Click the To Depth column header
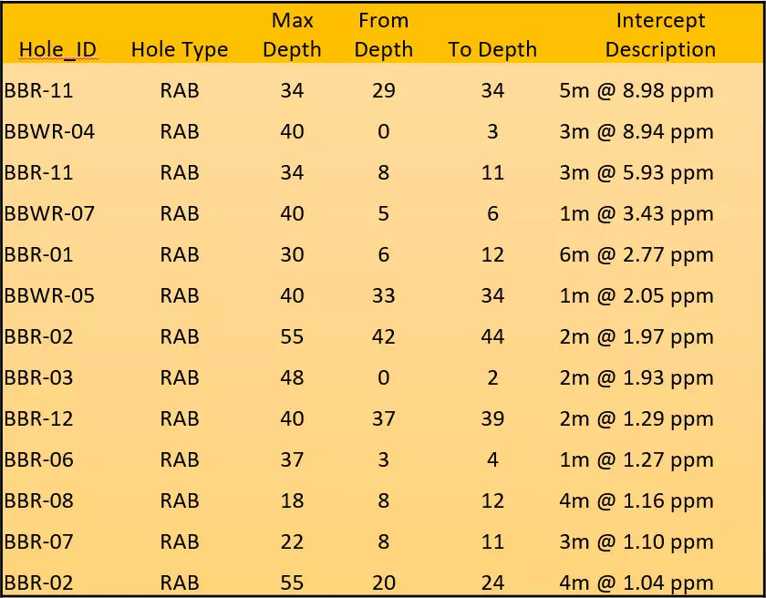This screenshot has height=598, width=766. (x=492, y=50)
